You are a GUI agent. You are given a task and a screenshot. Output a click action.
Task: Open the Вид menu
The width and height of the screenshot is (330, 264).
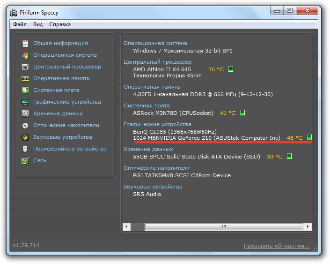(x=38, y=24)
